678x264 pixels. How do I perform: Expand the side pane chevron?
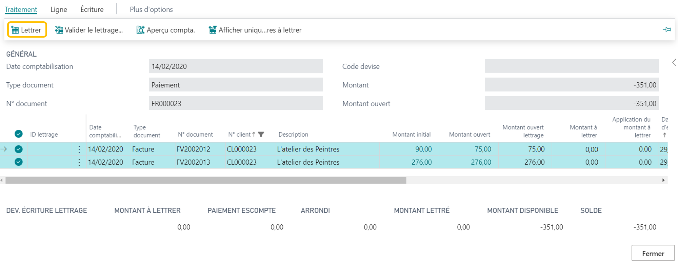point(674,62)
